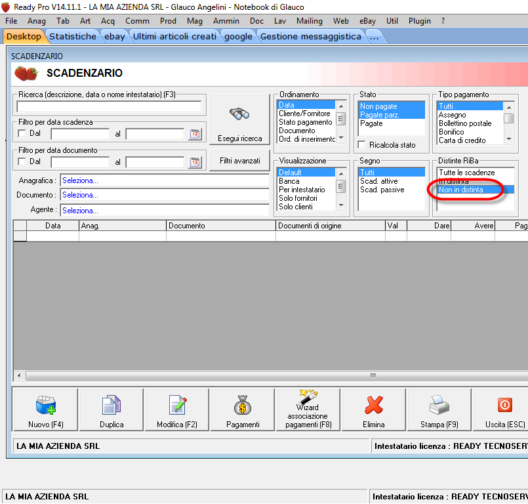Screen dimensions: 528x504
Task: Switch to the google tab
Action: [x=238, y=36]
